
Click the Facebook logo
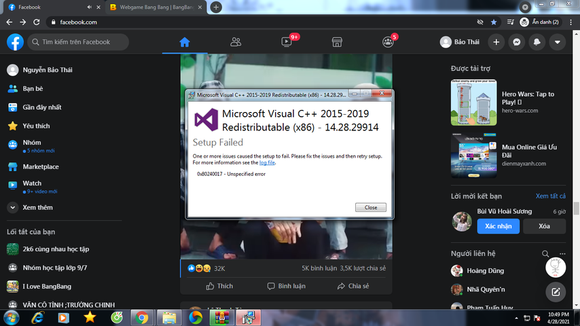point(15,42)
